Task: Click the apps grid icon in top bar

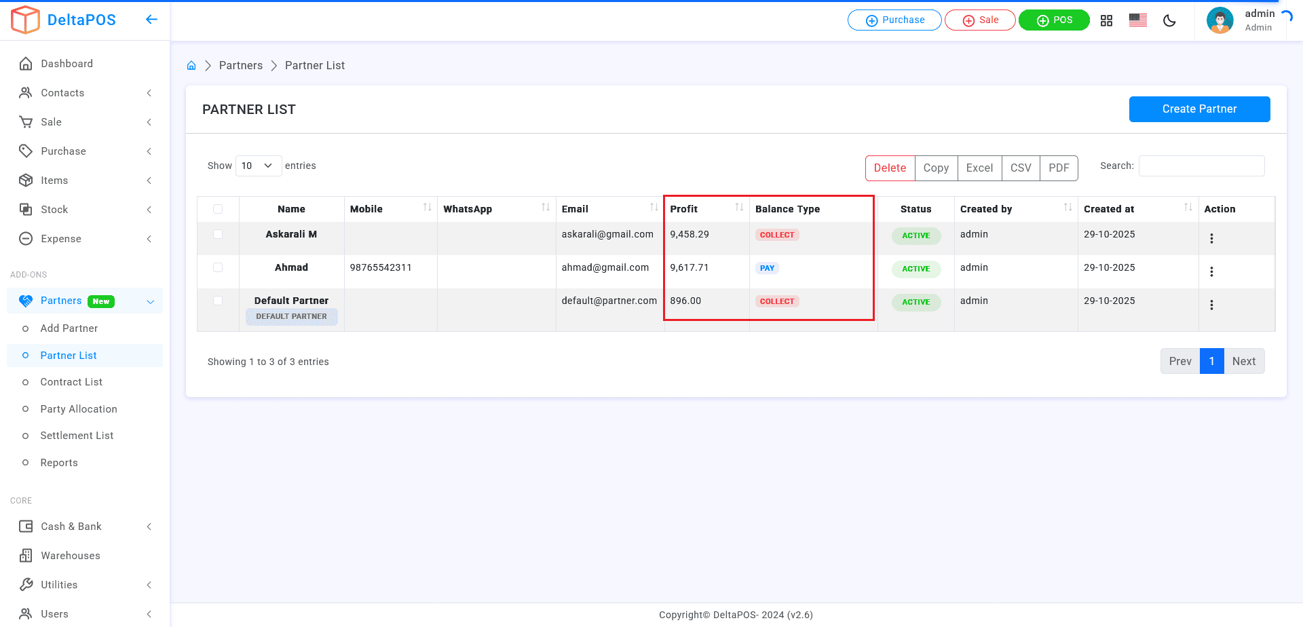Action: (1106, 20)
